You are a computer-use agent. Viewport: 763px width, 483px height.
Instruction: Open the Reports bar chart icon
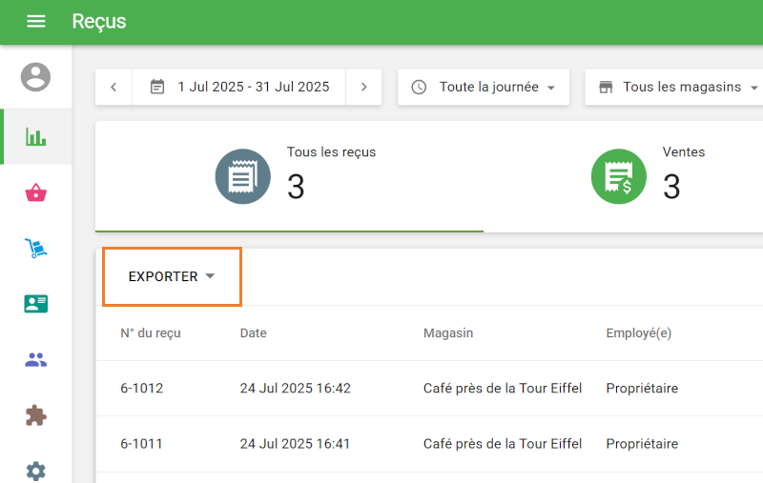point(35,137)
